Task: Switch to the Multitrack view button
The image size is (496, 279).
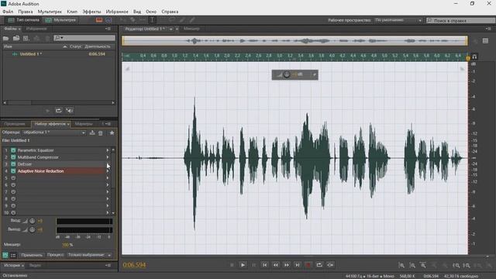Action: tap(60, 20)
